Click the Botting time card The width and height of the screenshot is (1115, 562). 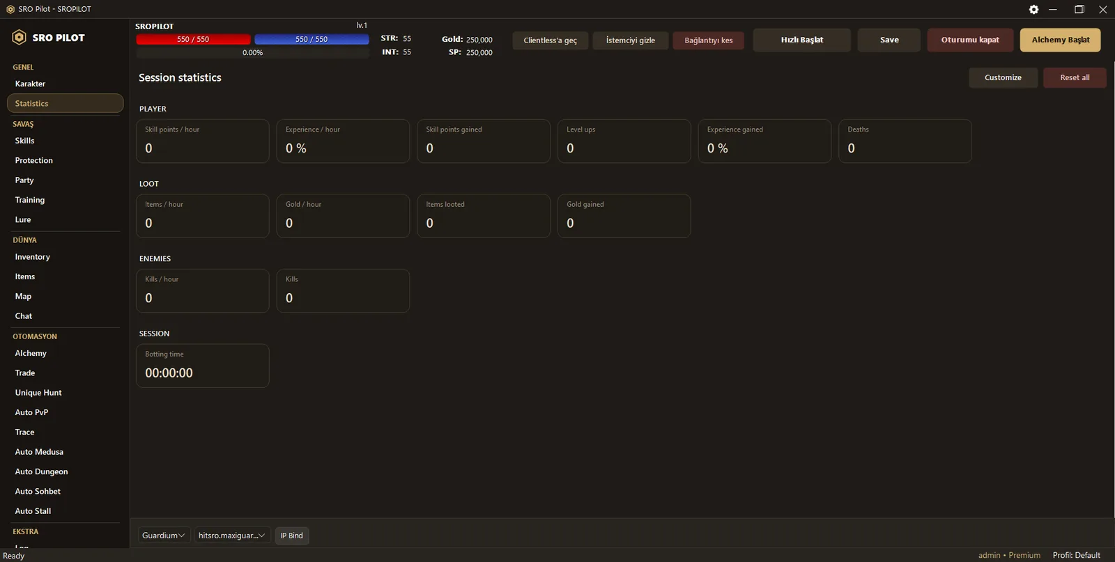click(203, 366)
